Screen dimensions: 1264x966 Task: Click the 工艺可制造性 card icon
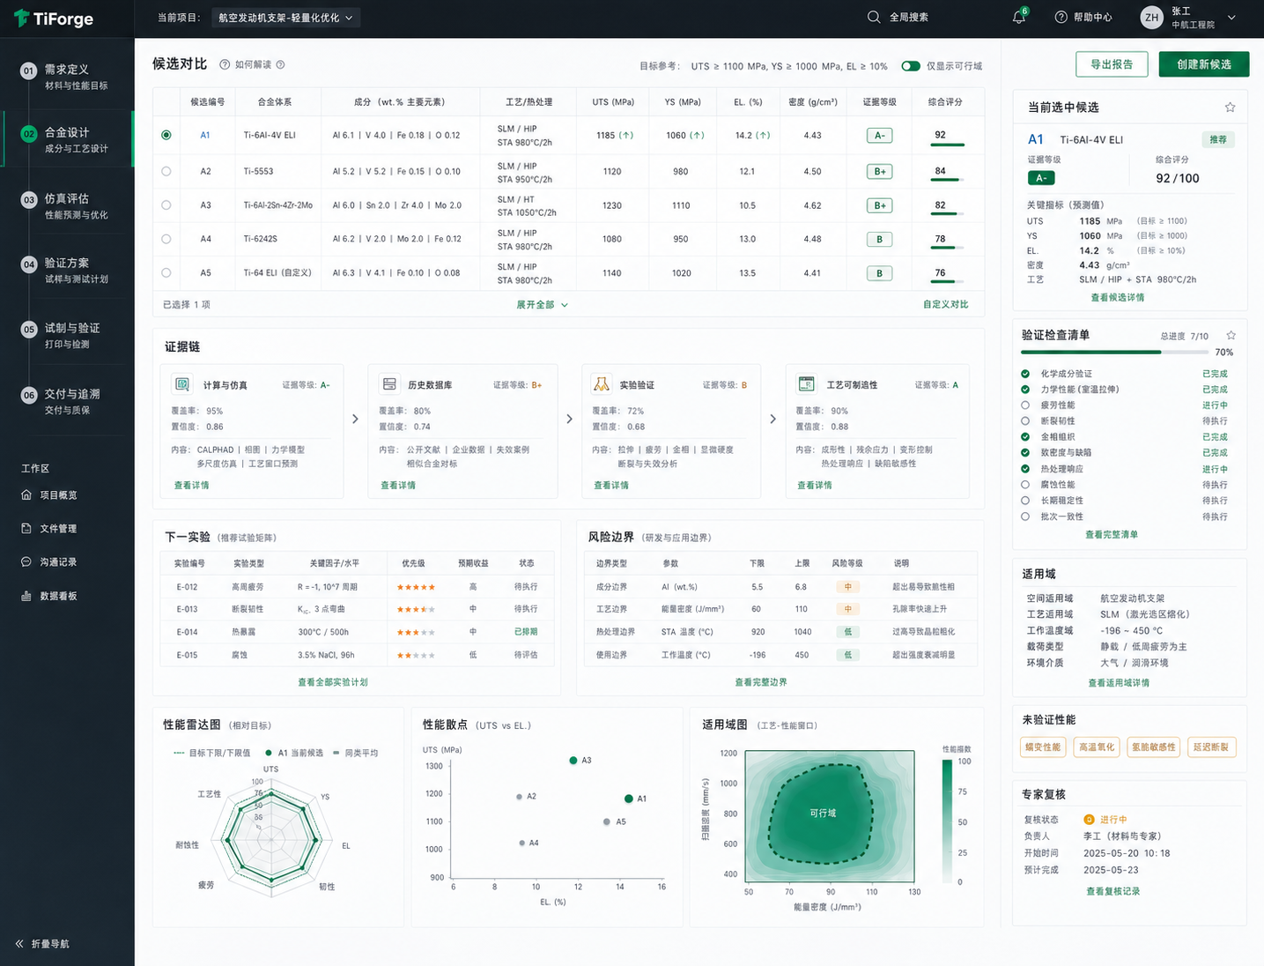point(806,384)
